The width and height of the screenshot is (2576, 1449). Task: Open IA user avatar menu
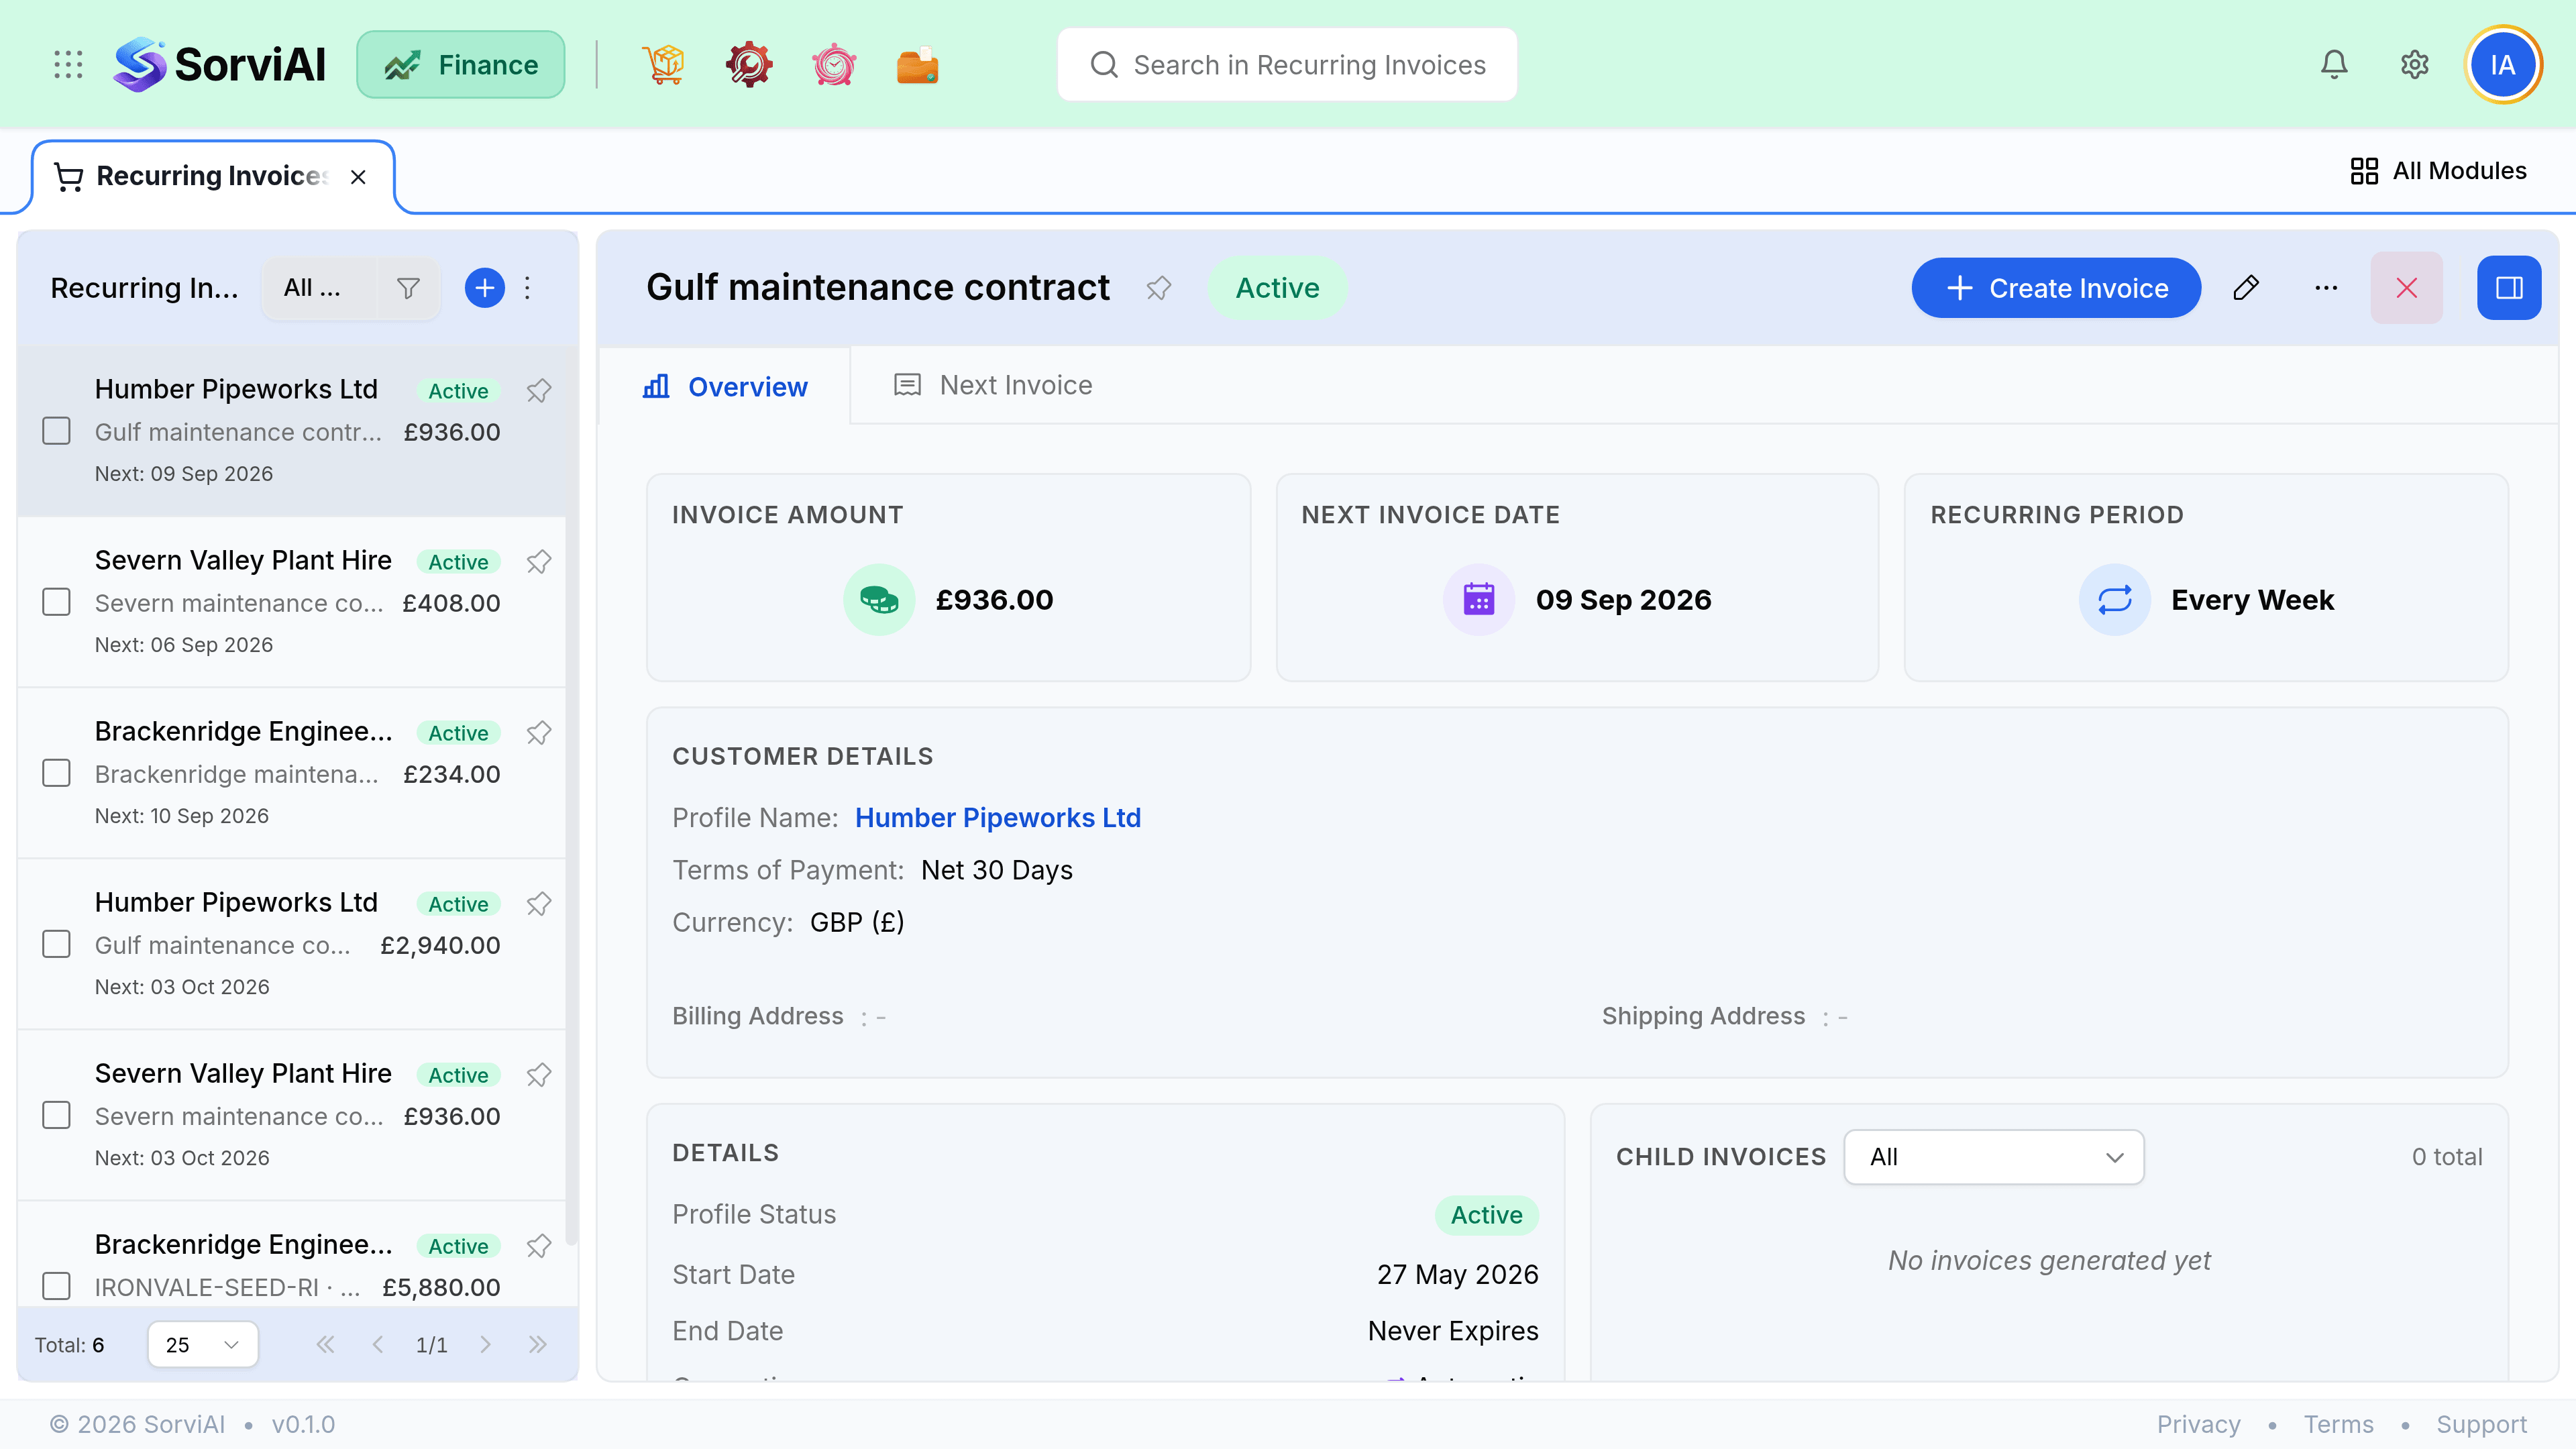[x=2503, y=65]
